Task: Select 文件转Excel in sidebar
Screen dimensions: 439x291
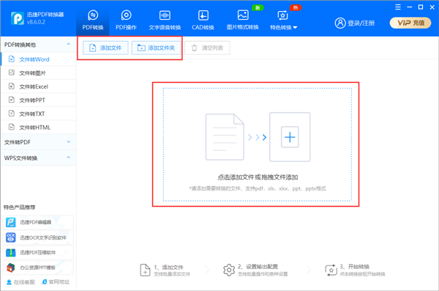Action: click(x=39, y=86)
